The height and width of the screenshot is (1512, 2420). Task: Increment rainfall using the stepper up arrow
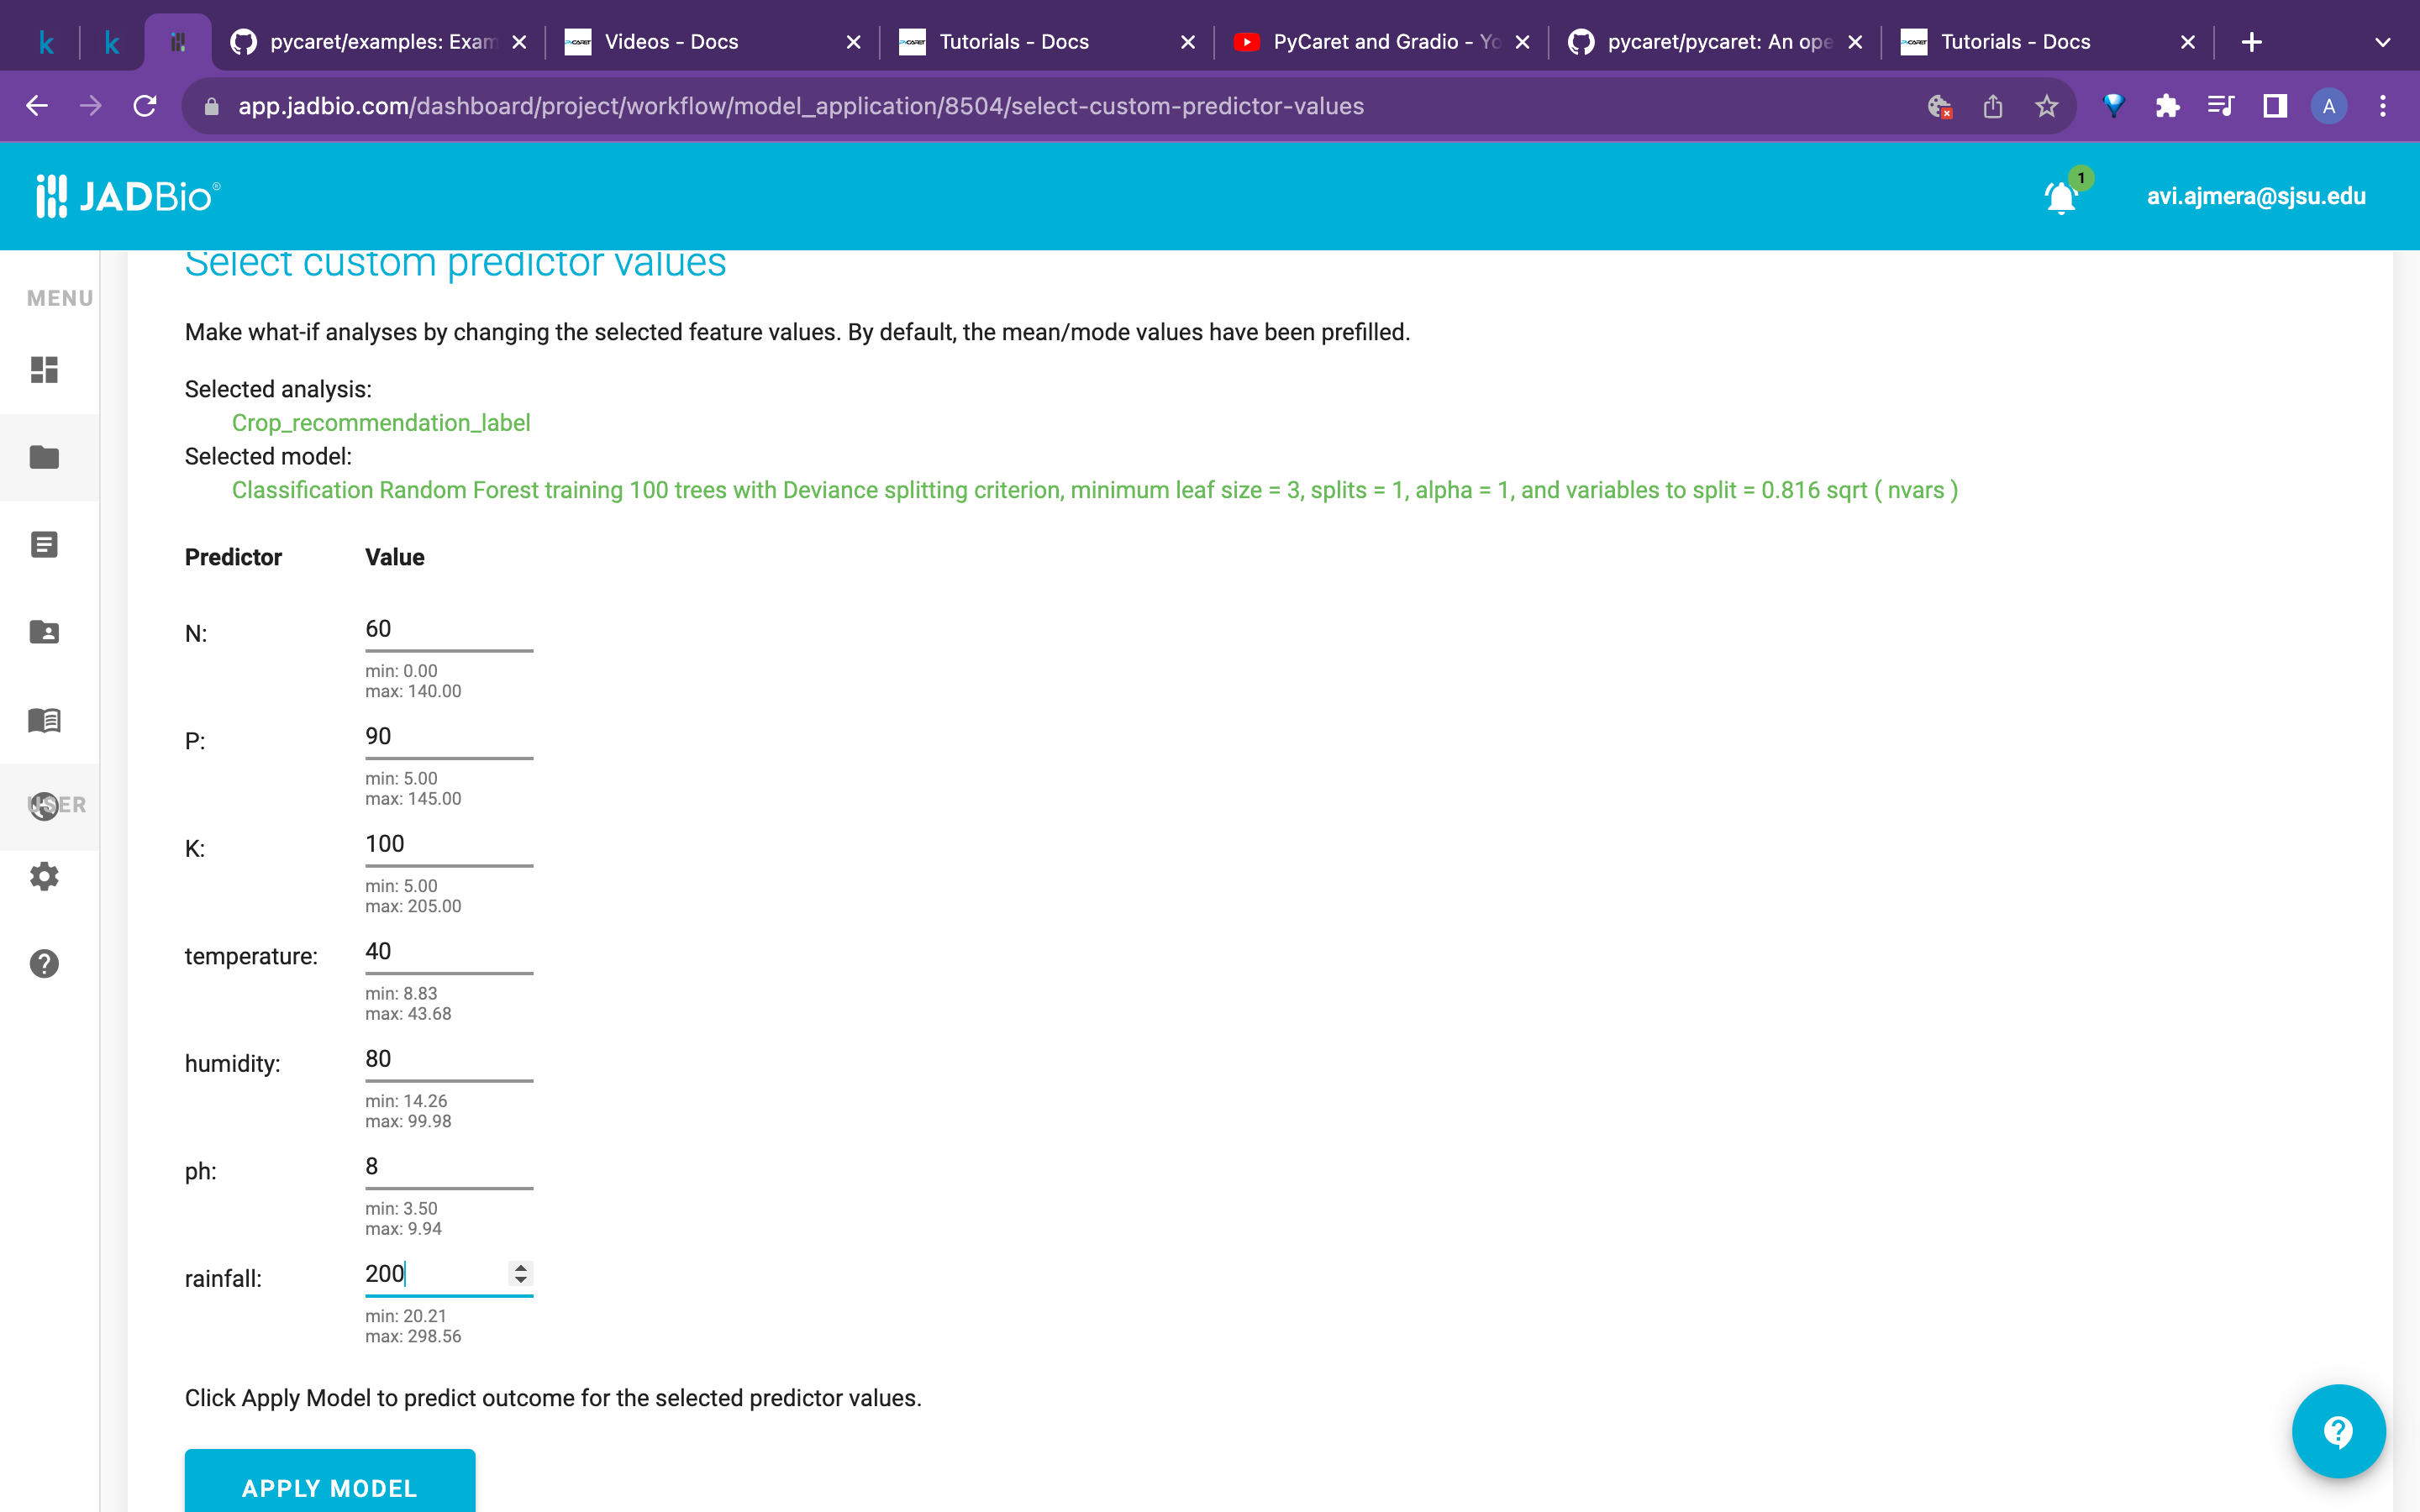[521, 1267]
